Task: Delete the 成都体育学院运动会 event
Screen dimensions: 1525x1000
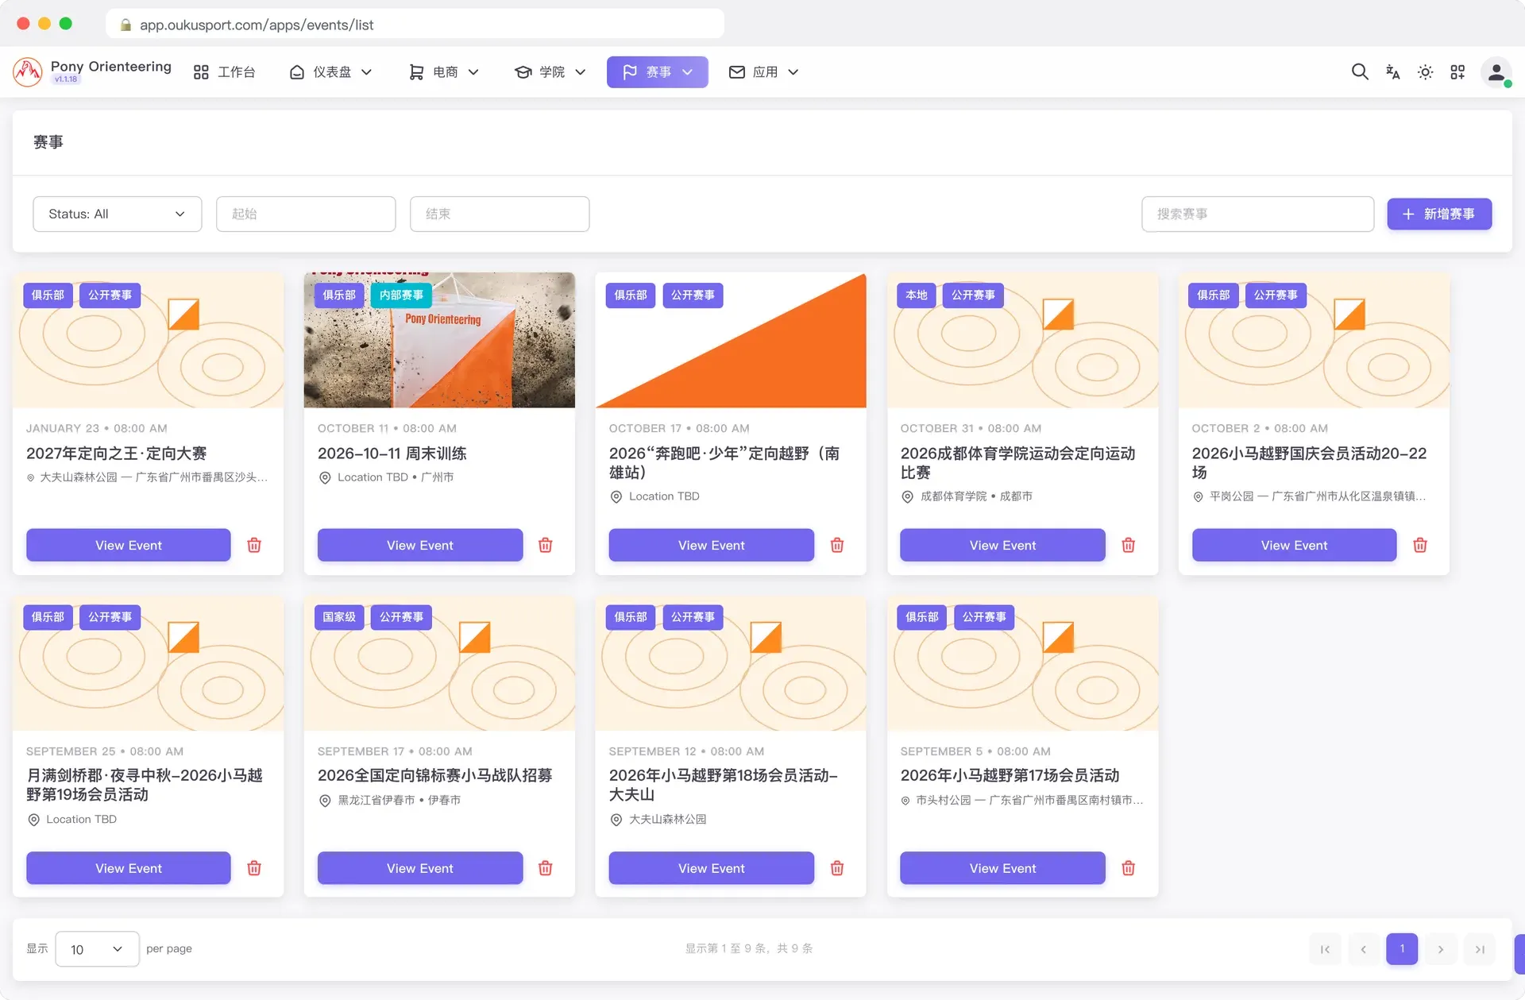Action: point(1129,545)
